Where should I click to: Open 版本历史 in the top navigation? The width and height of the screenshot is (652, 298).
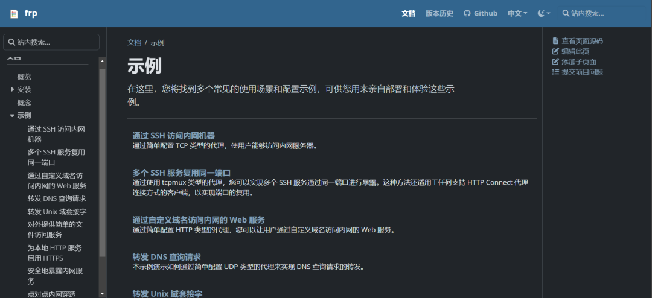[x=439, y=13]
